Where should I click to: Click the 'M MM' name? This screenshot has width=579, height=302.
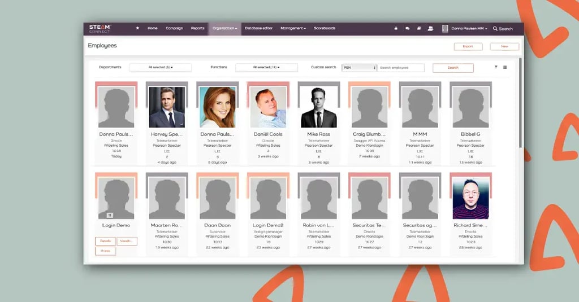pyautogui.click(x=420, y=134)
